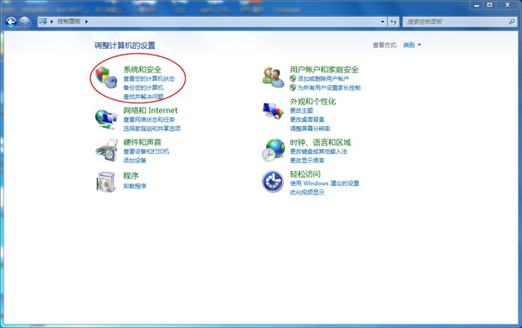Open recent pages dropdown next to Forward button

pos(34,23)
